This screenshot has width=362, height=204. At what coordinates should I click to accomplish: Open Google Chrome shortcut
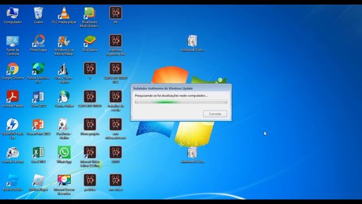[12, 71]
